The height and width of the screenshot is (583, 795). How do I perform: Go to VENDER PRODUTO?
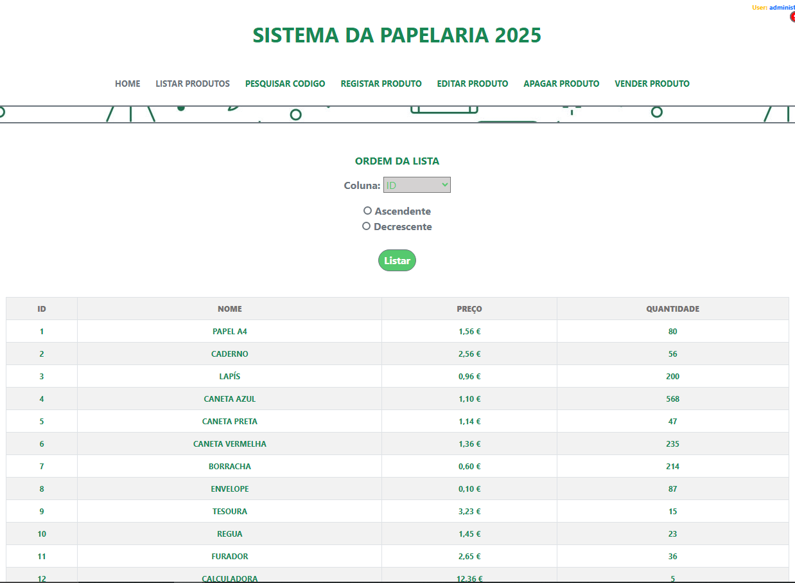pos(652,84)
